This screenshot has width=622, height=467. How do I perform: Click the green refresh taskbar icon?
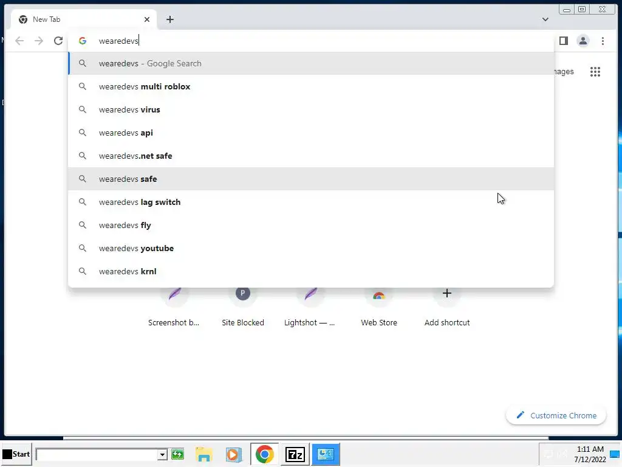click(x=178, y=454)
